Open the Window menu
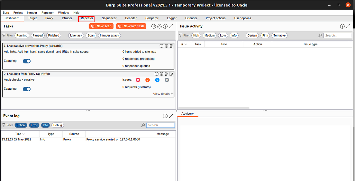This screenshot has height=181, width=355. [x=63, y=12]
